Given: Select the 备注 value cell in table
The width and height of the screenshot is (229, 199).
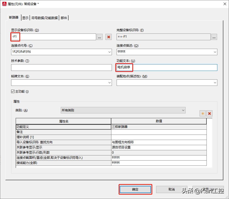Looking at the screenshot, I should [159, 132].
